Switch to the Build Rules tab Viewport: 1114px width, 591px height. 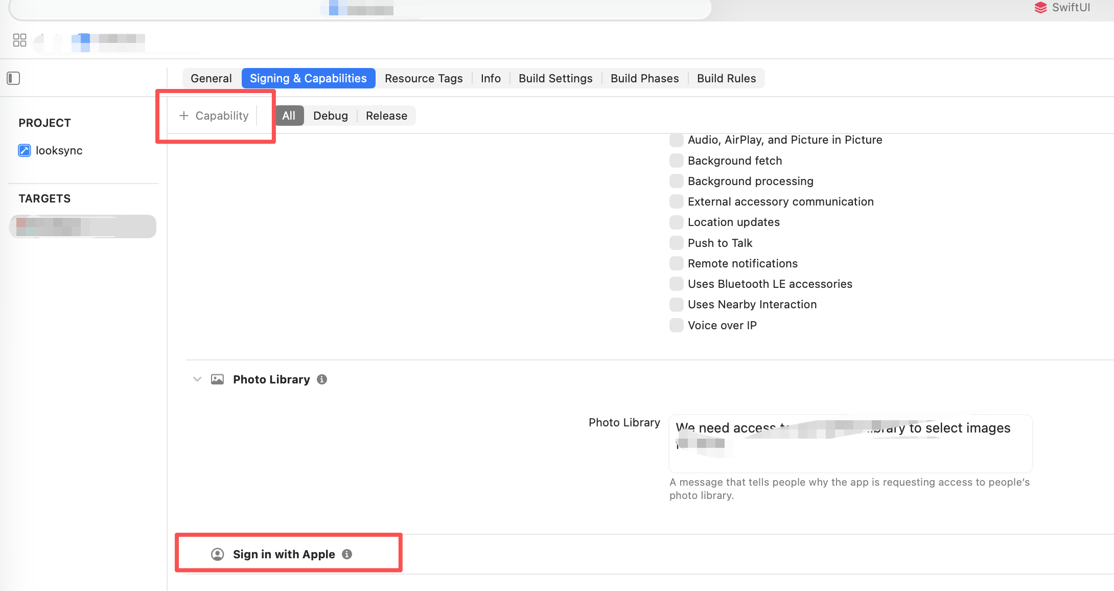click(x=726, y=78)
